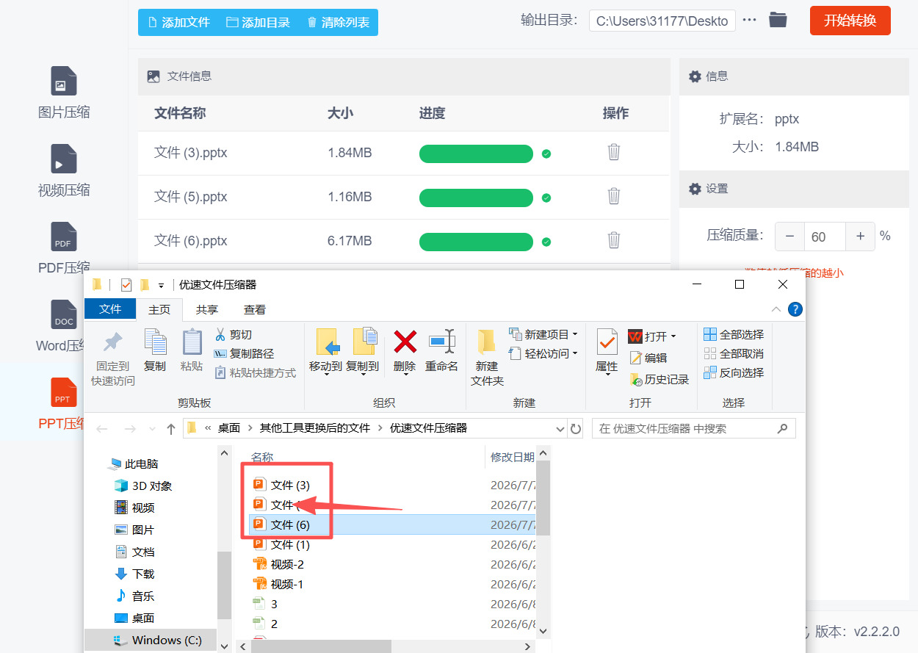Click the Explorer help question mark icon
The height and width of the screenshot is (653, 918).
pos(795,309)
